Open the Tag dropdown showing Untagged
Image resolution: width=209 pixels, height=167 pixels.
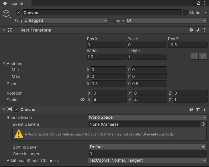[x=66, y=20]
